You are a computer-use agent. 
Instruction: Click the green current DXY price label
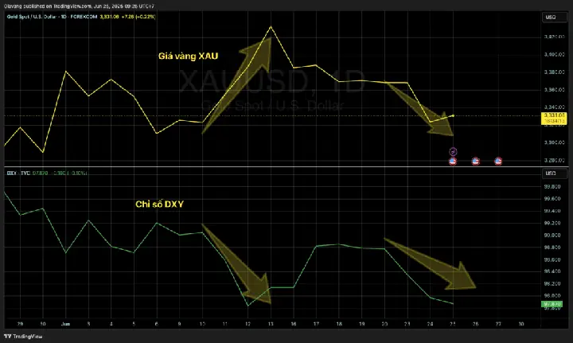click(x=552, y=304)
